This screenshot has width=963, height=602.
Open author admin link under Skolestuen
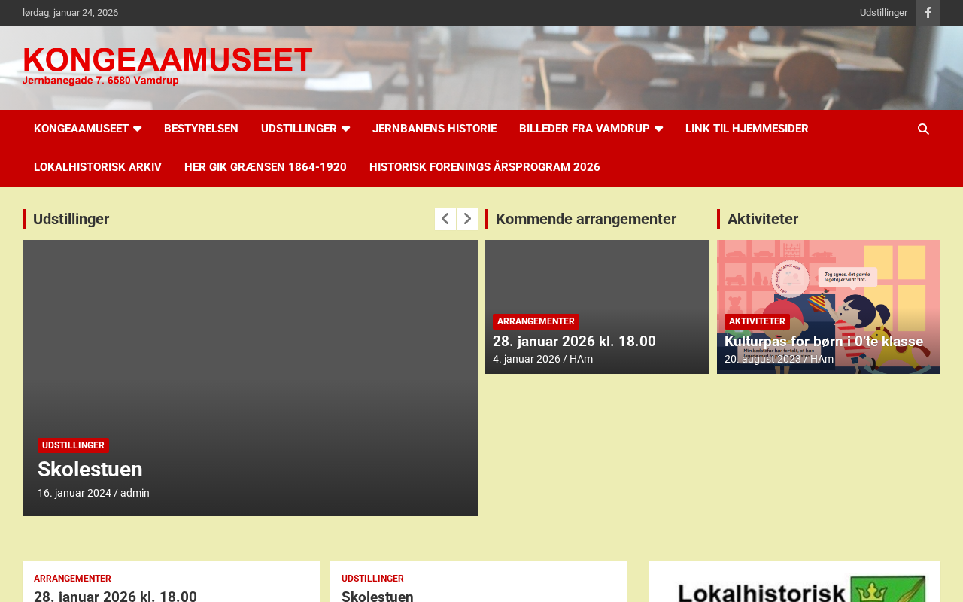point(135,493)
